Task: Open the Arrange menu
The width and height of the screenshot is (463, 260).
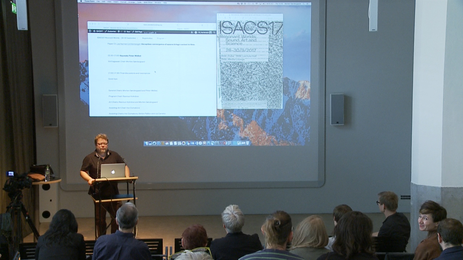Action: click(x=132, y=2)
